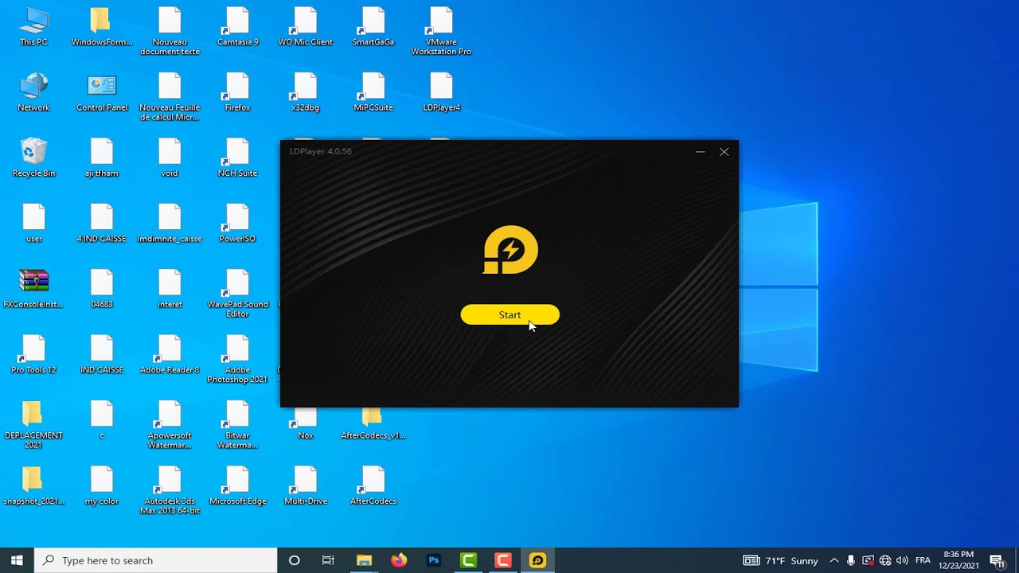
Task: Select the x32dbg desktop shortcut
Action: (306, 92)
